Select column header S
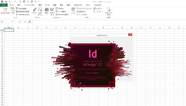Screen dimensions: 186x106 [x=179, y=28]
